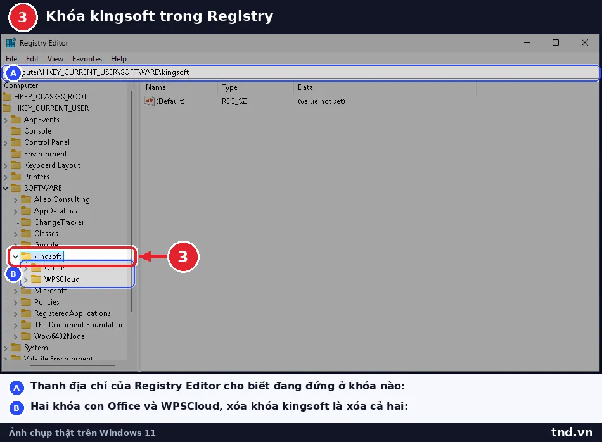Click the REG_SZ type cell
The image size is (602, 442).
coord(234,101)
